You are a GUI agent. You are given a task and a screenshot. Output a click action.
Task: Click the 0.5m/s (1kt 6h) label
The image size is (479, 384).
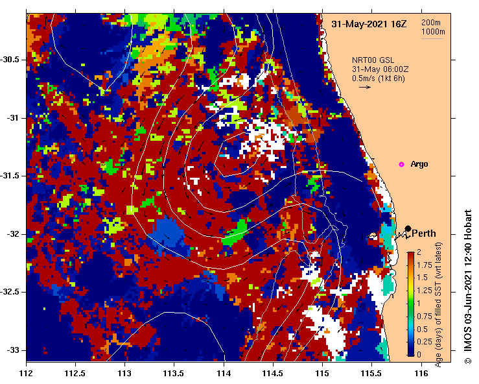tap(378, 78)
